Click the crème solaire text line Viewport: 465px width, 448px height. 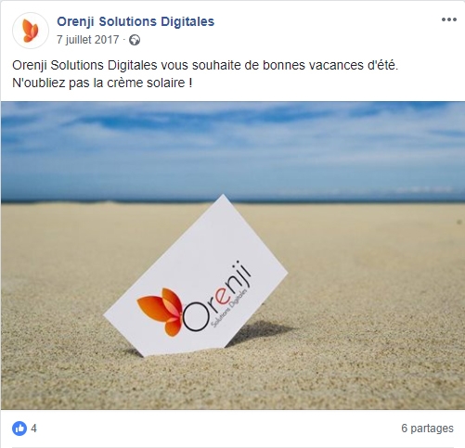coord(102,83)
